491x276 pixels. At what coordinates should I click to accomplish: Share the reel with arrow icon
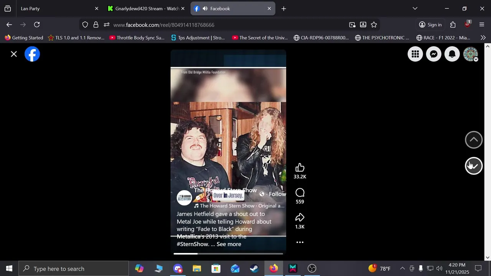click(300, 218)
